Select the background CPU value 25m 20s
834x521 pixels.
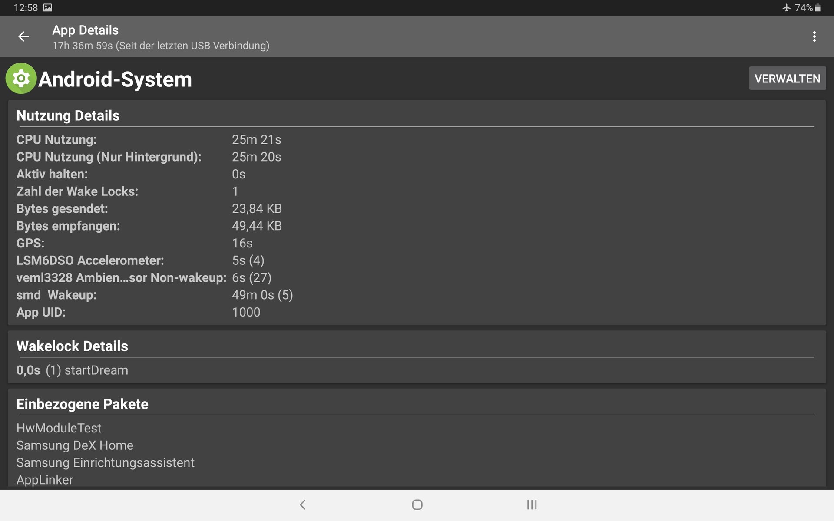(256, 157)
